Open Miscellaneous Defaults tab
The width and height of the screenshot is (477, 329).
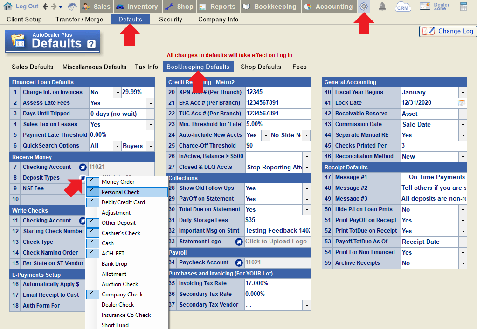[x=94, y=67]
